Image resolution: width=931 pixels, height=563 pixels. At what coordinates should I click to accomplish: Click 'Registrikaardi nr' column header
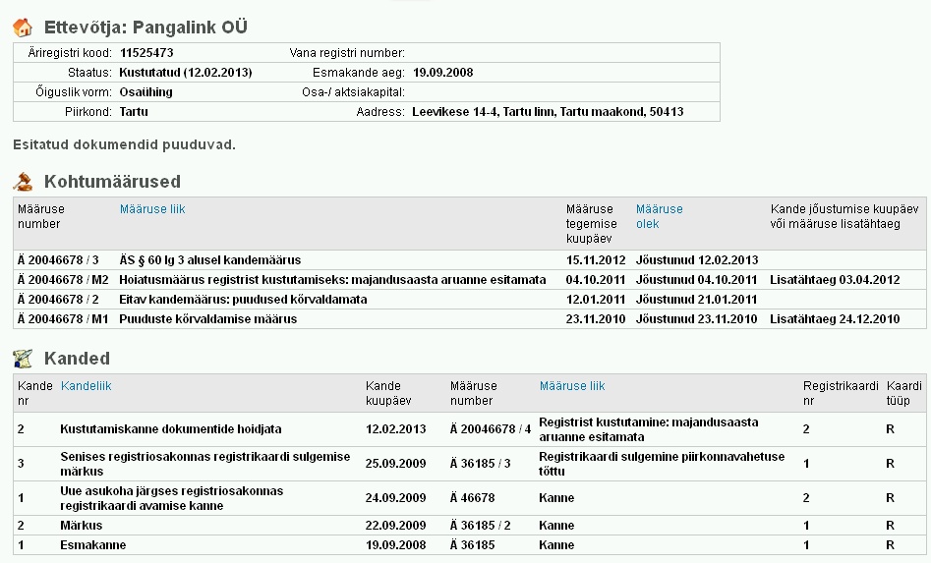841,393
